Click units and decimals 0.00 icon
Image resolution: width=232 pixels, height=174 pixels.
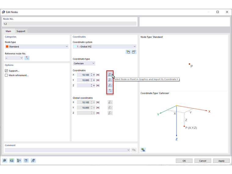[x=12, y=161]
